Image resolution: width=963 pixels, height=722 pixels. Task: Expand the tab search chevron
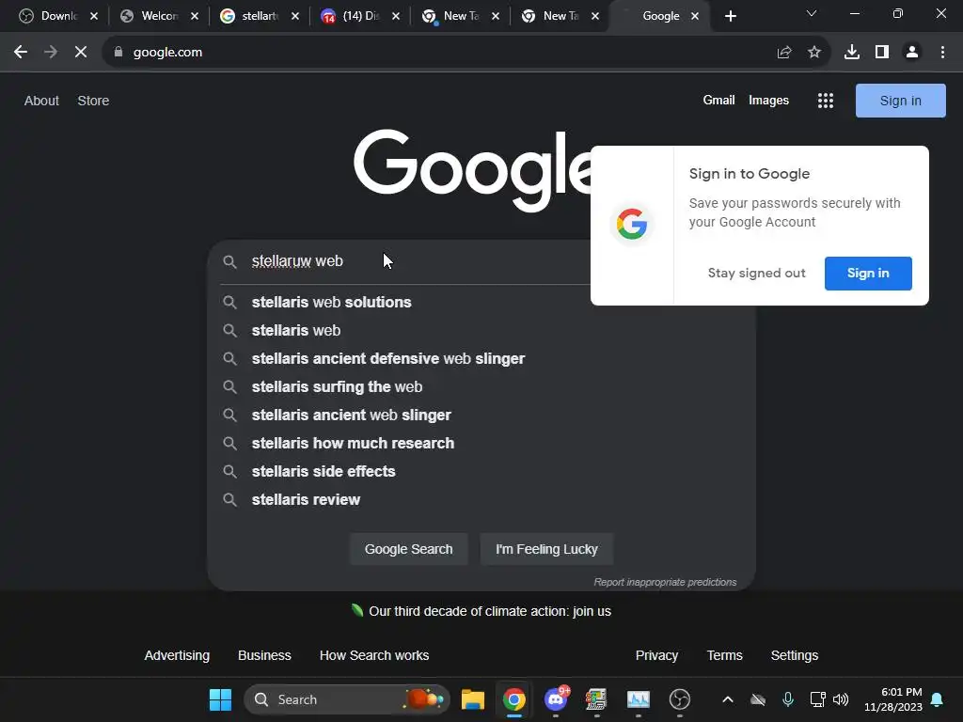(x=812, y=13)
